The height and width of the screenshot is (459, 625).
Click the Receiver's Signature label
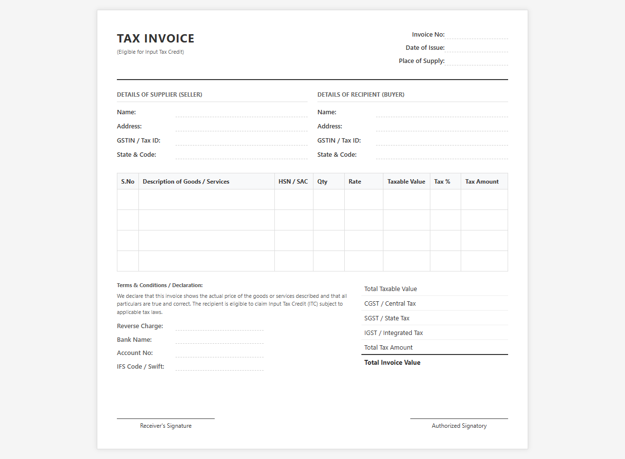[166, 426]
